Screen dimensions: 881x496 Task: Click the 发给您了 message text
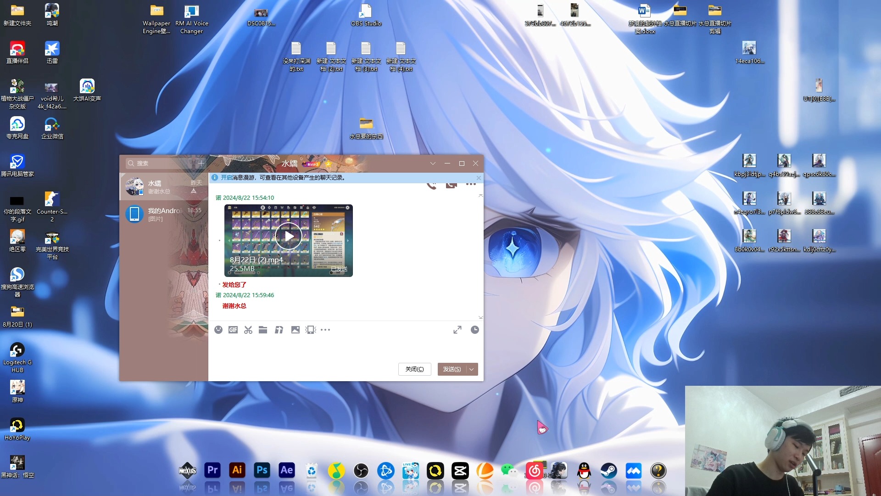point(234,285)
